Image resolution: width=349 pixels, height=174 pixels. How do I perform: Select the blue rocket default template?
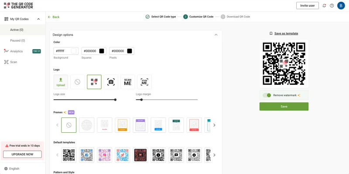click(123, 155)
